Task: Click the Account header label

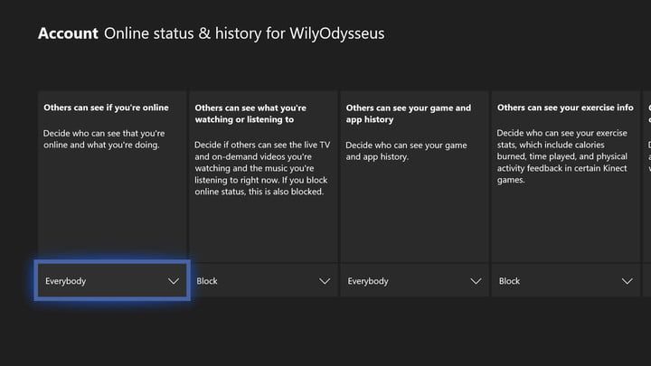Action: pos(68,34)
